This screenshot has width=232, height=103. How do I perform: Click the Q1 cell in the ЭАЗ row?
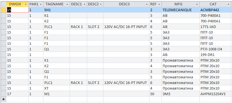57,49
